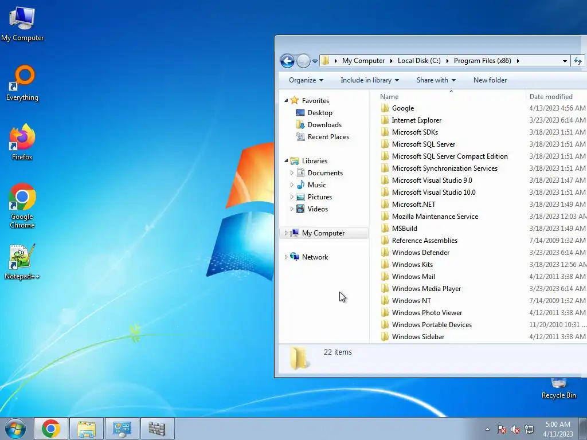Select the Windows Portable Devices folder

[432, 325]
